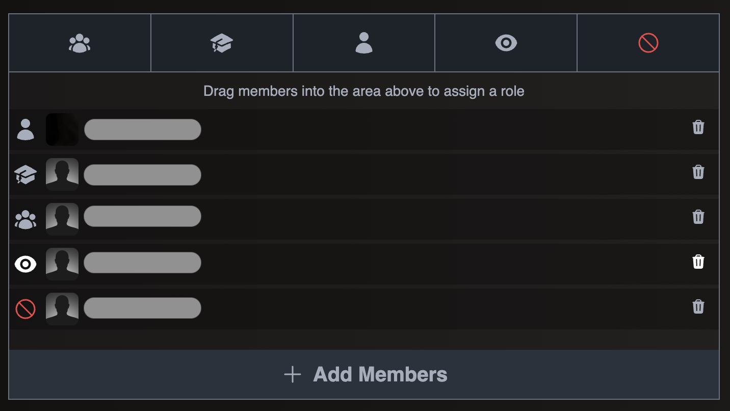This screenshot has height=411, width=730.
Task: Click the plus sign in Add Members
Action: pyautogui.click(x=292, y=374)
